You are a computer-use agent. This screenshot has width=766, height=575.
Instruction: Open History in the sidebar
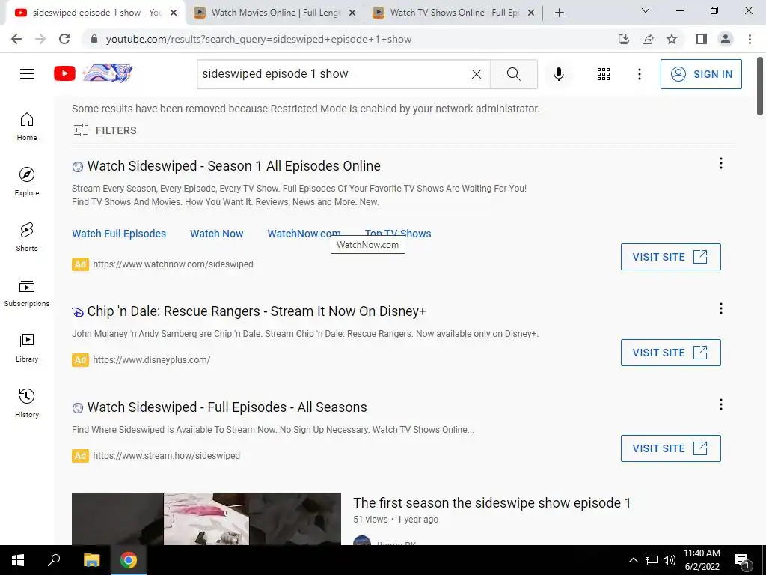coord(27,403)
